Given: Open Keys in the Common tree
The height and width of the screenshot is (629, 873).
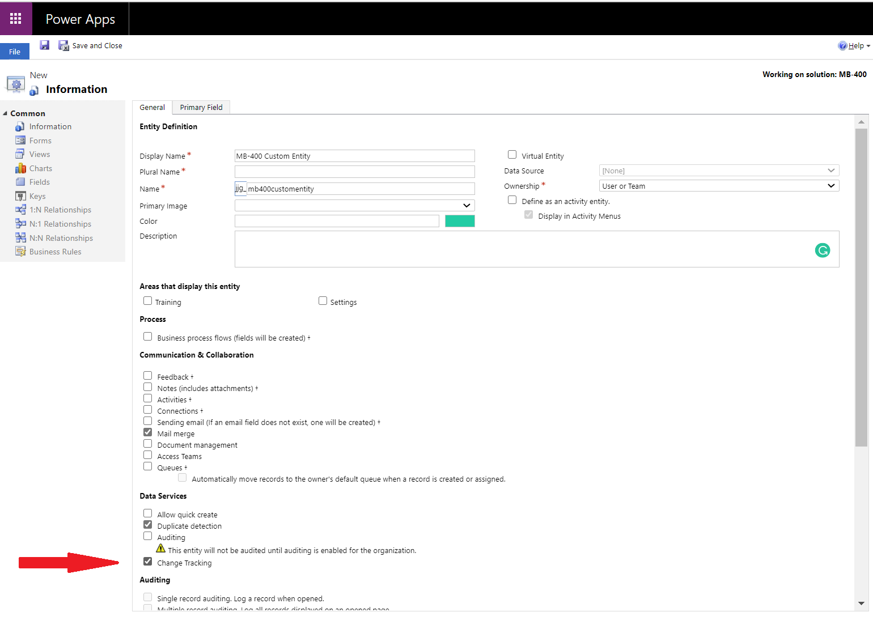Looking at the screenshot, I should coord(37,196).
